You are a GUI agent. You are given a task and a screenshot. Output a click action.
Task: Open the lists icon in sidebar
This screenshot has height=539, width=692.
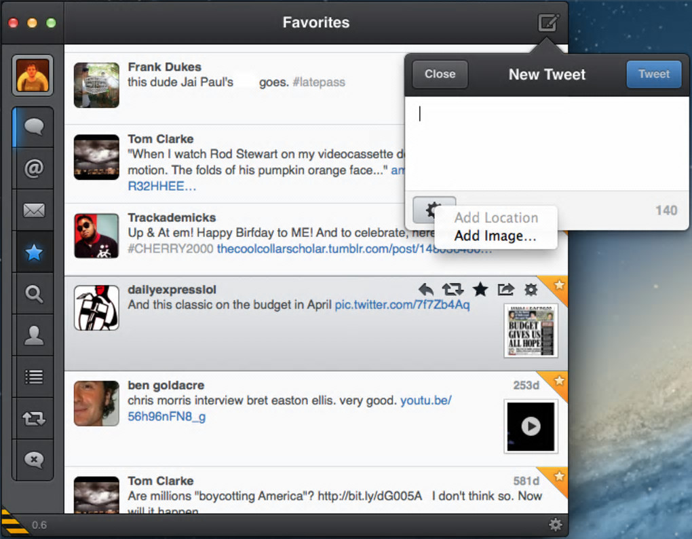34,377
